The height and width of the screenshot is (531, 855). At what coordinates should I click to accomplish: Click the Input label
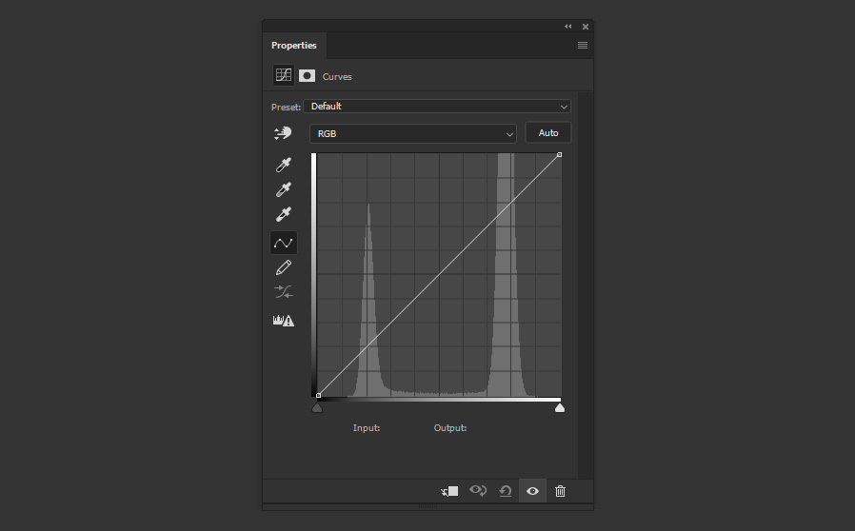point(367,428)
